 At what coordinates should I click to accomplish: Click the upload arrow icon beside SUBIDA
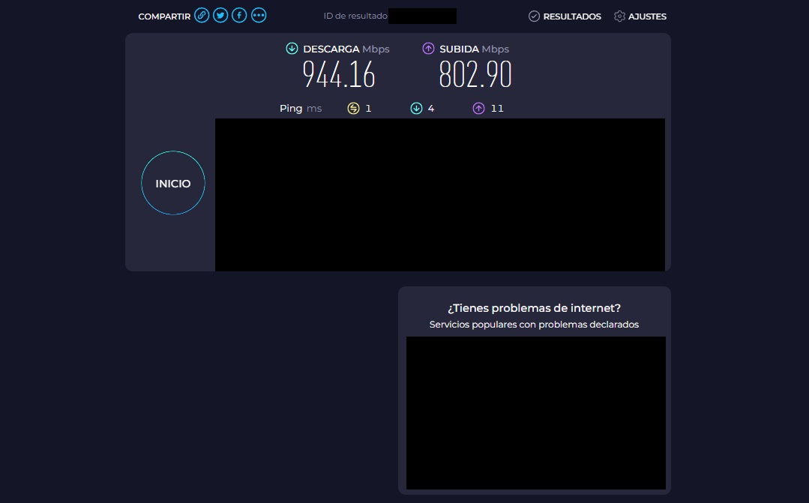pos(429,49)
